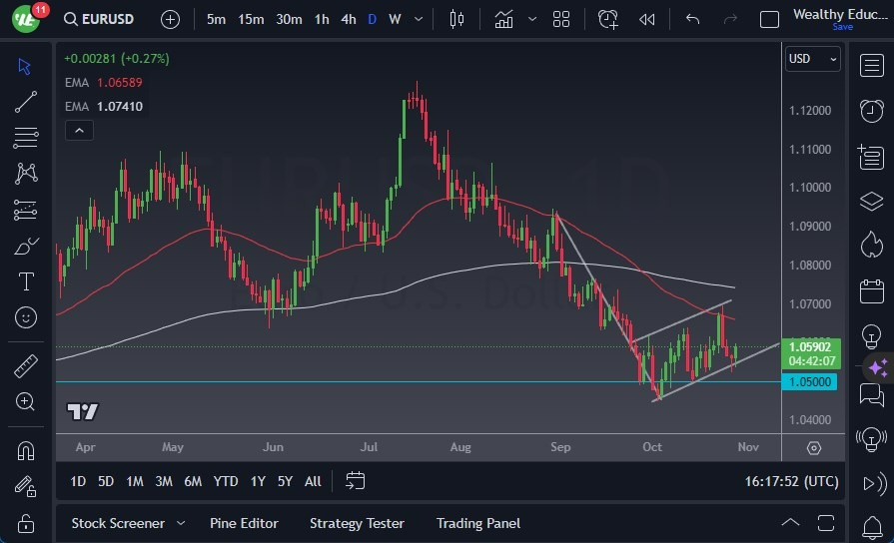Viewport: 894px width, 543px height.
Task: Select the white EMA 1.07410 indicator
Action: point(104,107)
